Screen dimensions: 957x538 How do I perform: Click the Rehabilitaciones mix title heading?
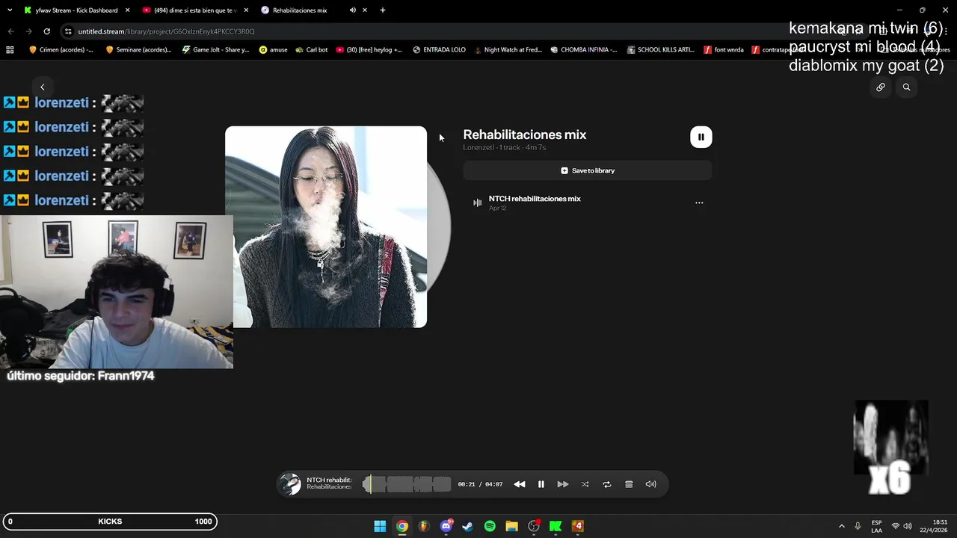coord(524,134)
